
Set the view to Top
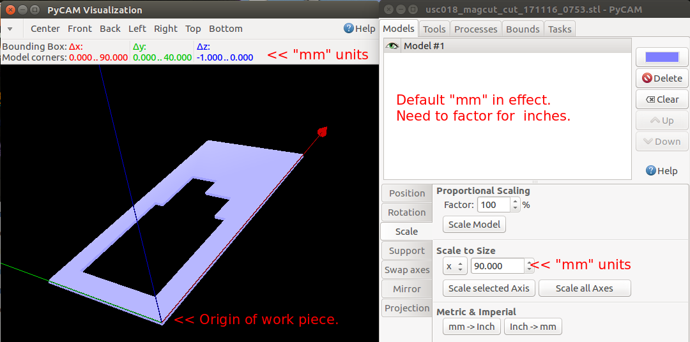tap(193, 29)
